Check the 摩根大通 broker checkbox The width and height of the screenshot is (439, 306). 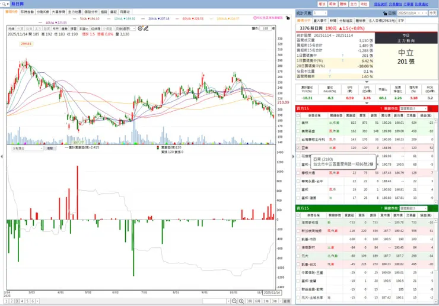click(298, 173)
